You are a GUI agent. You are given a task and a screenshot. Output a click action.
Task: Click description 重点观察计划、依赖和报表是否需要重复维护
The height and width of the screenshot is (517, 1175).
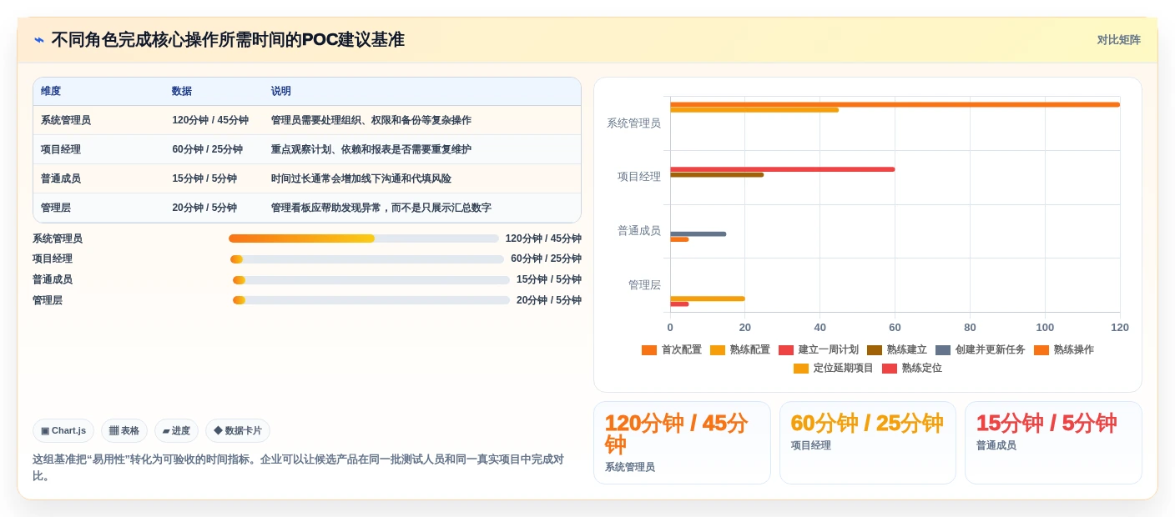pos(371,150)
